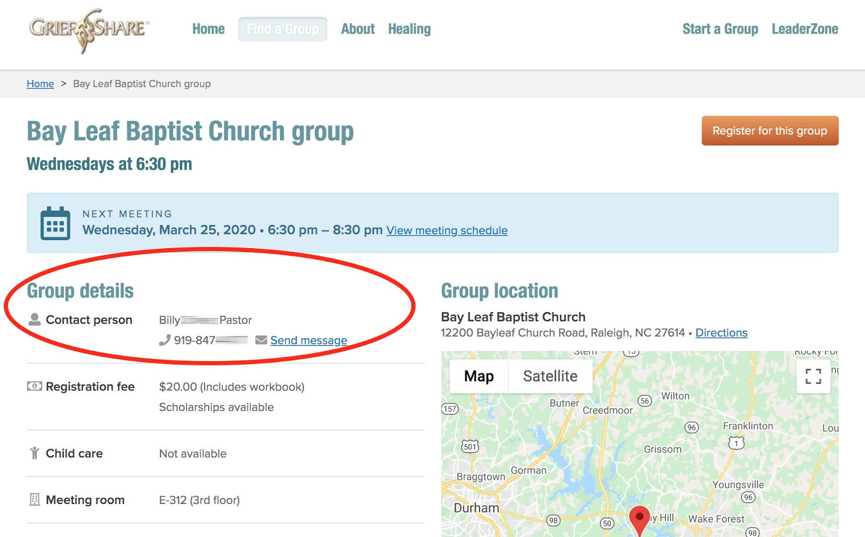Click the money icon beside Registration fee
The height and width of the screenshot is (537, 865).
[x=35, y=386]
